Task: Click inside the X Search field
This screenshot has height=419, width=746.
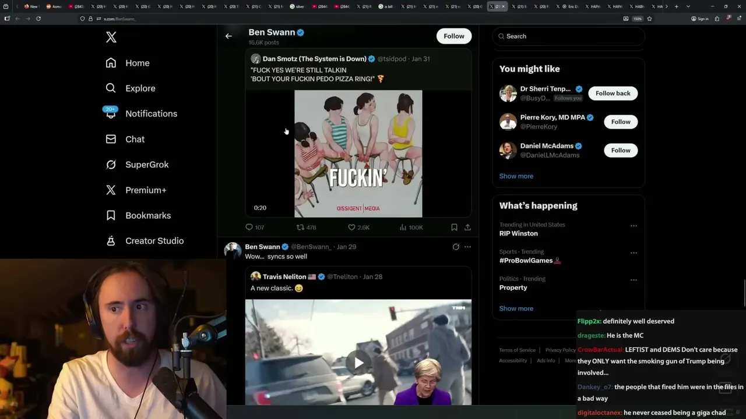Action: tap(569, 36)
